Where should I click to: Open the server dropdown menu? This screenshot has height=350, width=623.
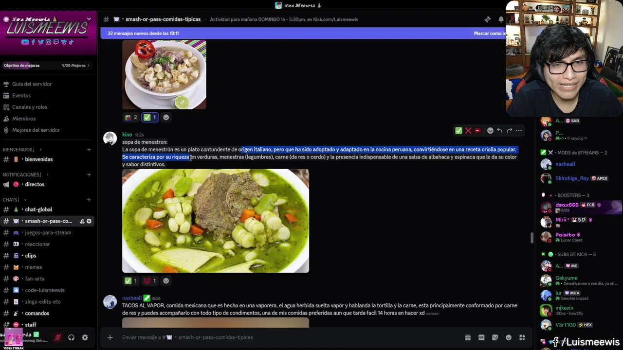coord(89,19)
